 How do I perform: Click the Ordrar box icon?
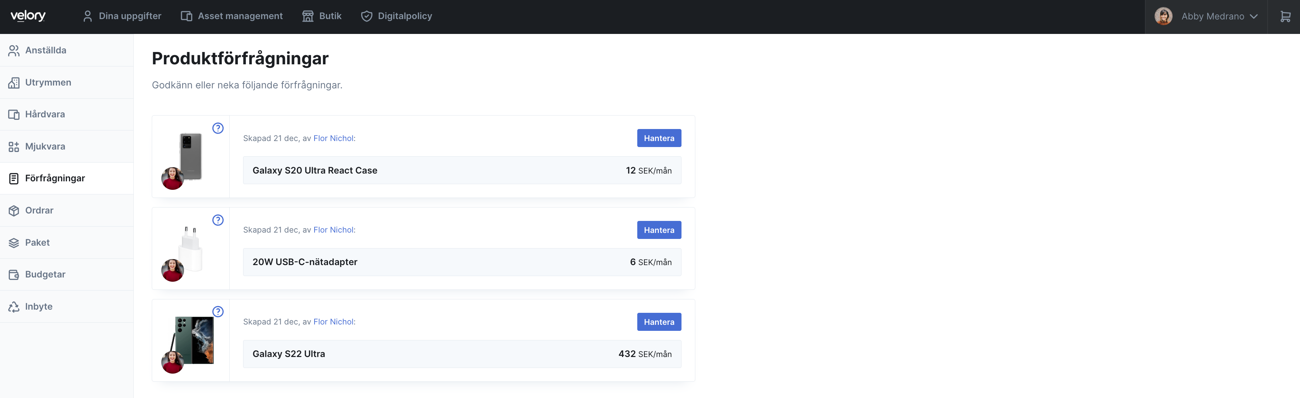pos(14,210)
